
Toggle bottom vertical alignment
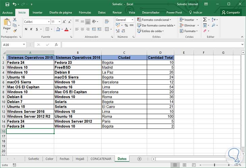[x=88, y=22]
